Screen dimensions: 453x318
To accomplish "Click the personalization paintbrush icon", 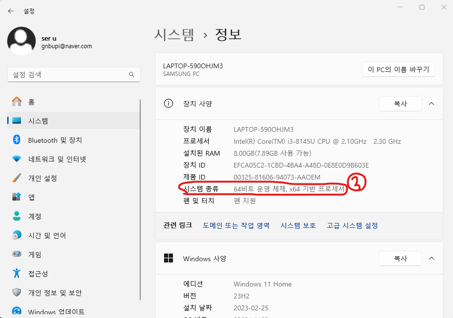I will click(x=17, y=178).
